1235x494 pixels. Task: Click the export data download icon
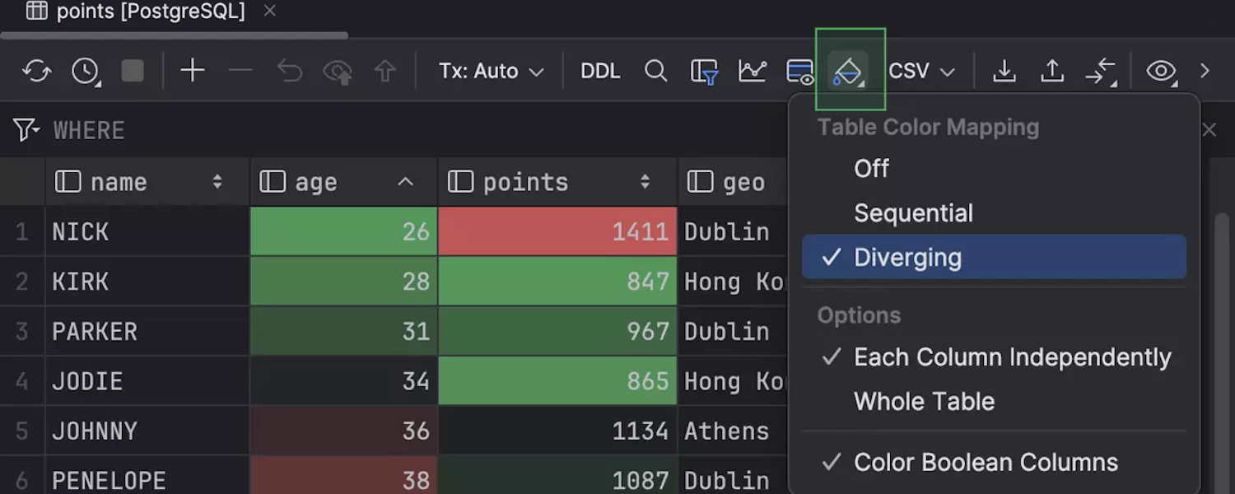(1004, 71)
